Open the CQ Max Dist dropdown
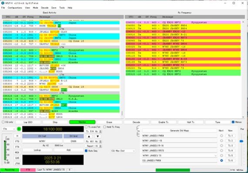This screenshot has height=173, width=248. point(123,151)
